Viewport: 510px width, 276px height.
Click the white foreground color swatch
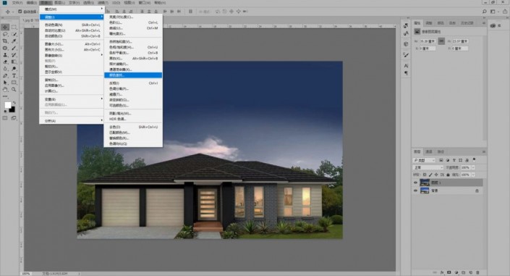point(7,105)
